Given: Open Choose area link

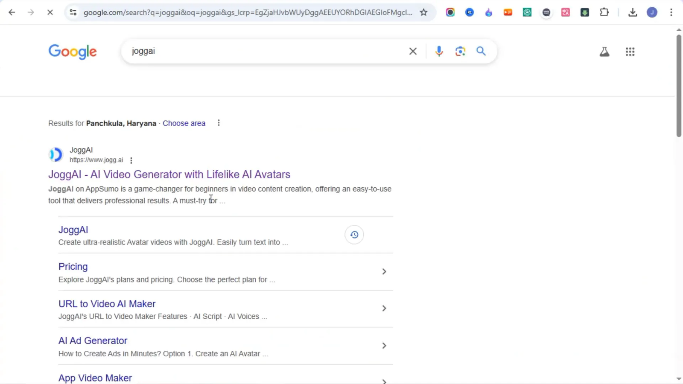Looking at the screenshot, I should 184,123.
